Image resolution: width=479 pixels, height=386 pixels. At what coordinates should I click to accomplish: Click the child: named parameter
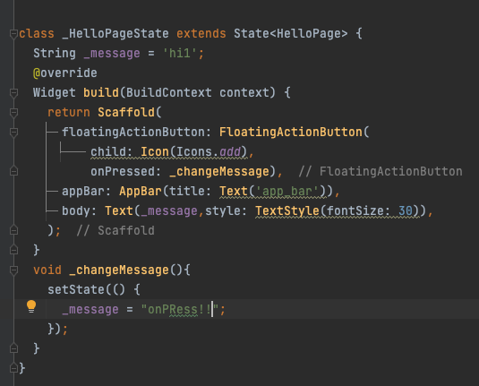[112, 152]
